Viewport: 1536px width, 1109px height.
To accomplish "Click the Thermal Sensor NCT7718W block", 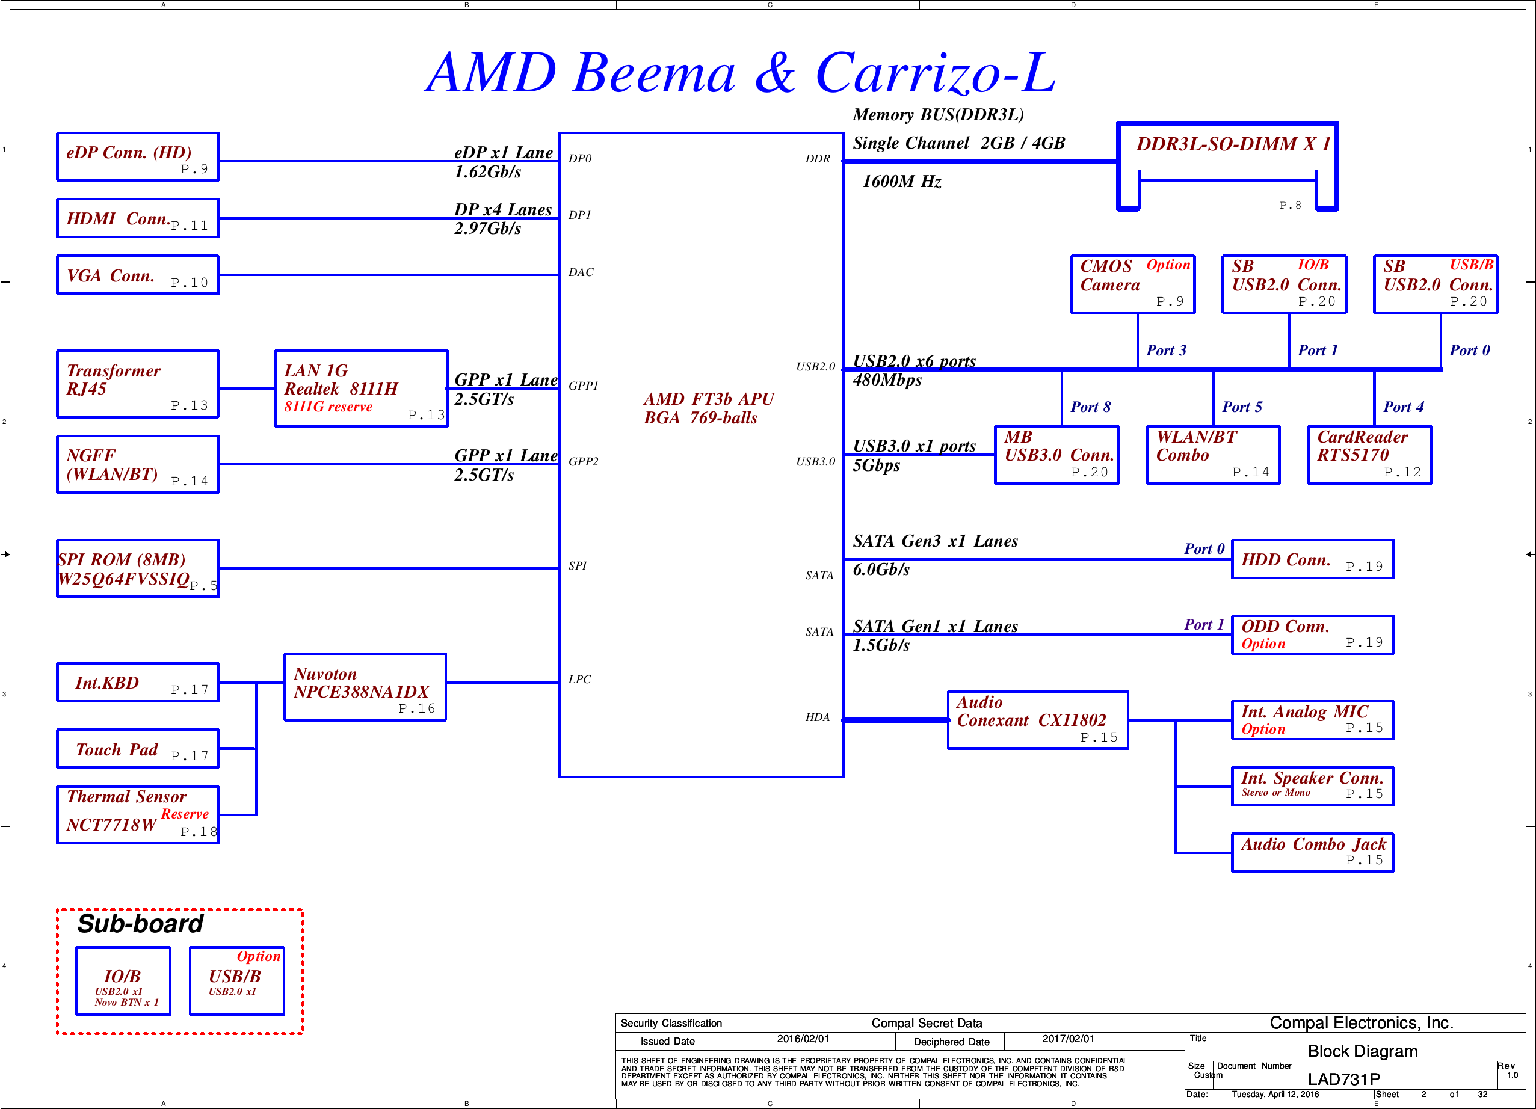I will tap(138, 814).
